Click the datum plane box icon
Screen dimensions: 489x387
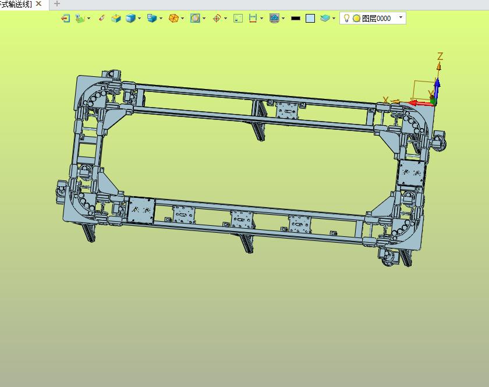[116, 19]
